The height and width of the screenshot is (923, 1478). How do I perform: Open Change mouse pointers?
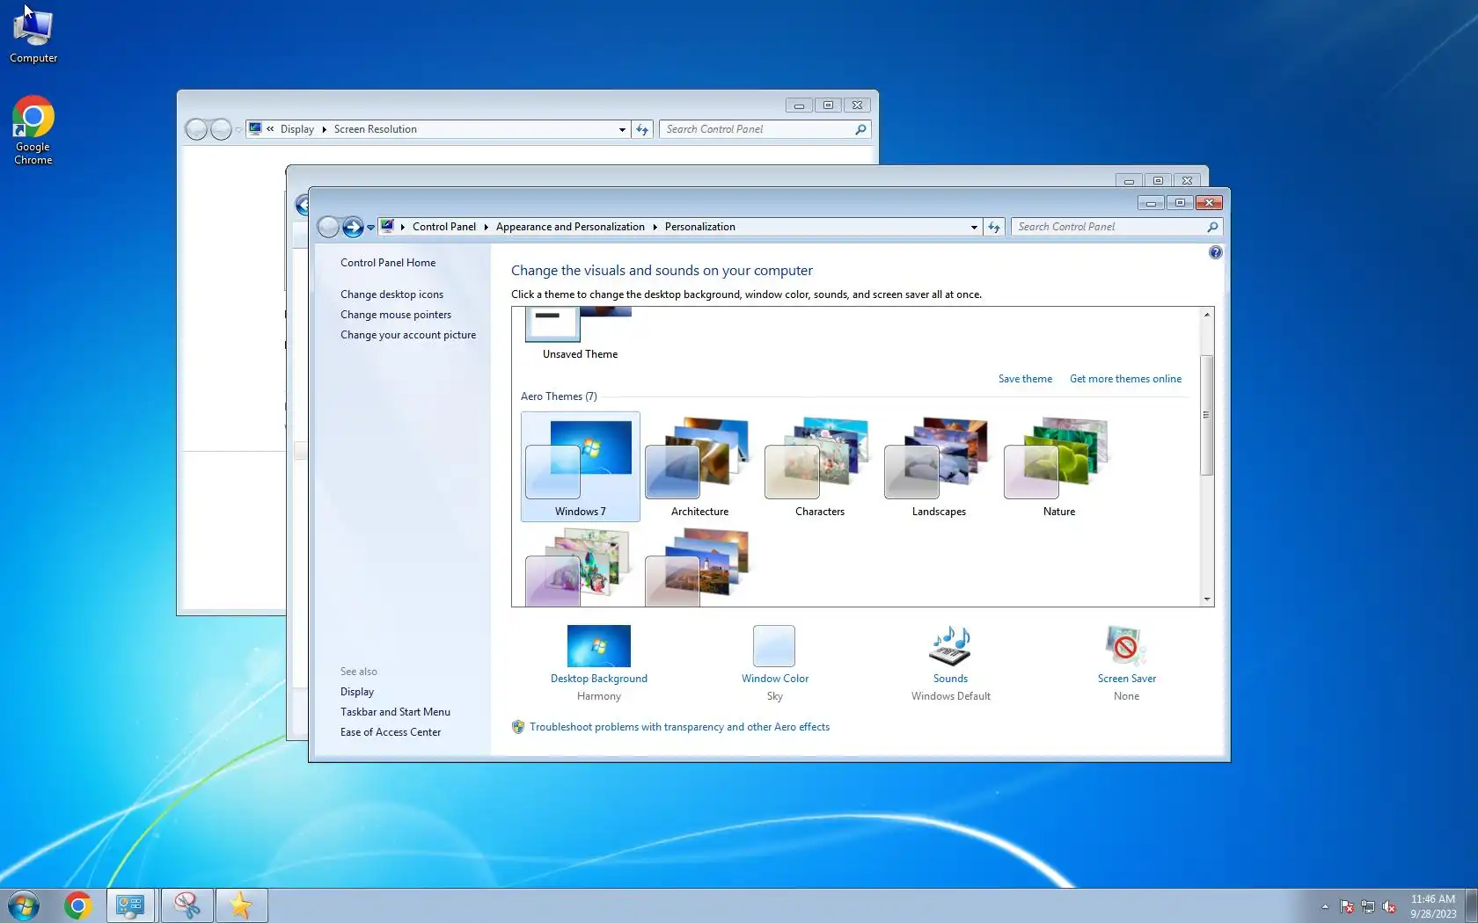click(396, 315)
